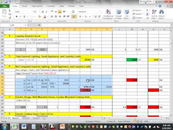Switch to the Page Layout tab
The width and height of the screenshot is (173, 130).
coord(37,6)
